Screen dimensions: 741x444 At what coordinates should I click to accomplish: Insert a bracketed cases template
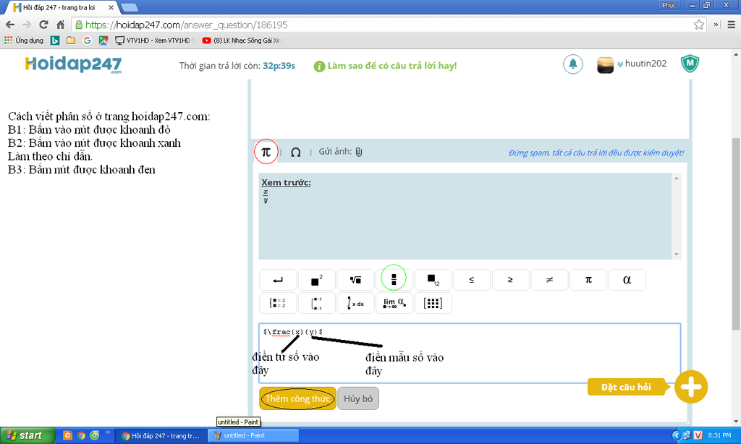317,303
